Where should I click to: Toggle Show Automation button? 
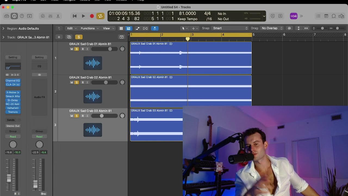click(x=138, y=28)
